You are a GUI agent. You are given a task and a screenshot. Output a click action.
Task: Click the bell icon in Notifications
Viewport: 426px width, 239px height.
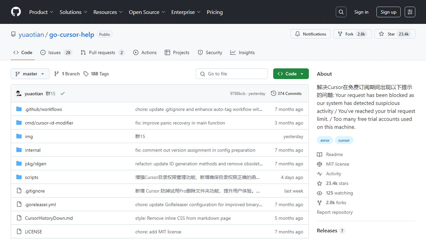click(298, 34)
